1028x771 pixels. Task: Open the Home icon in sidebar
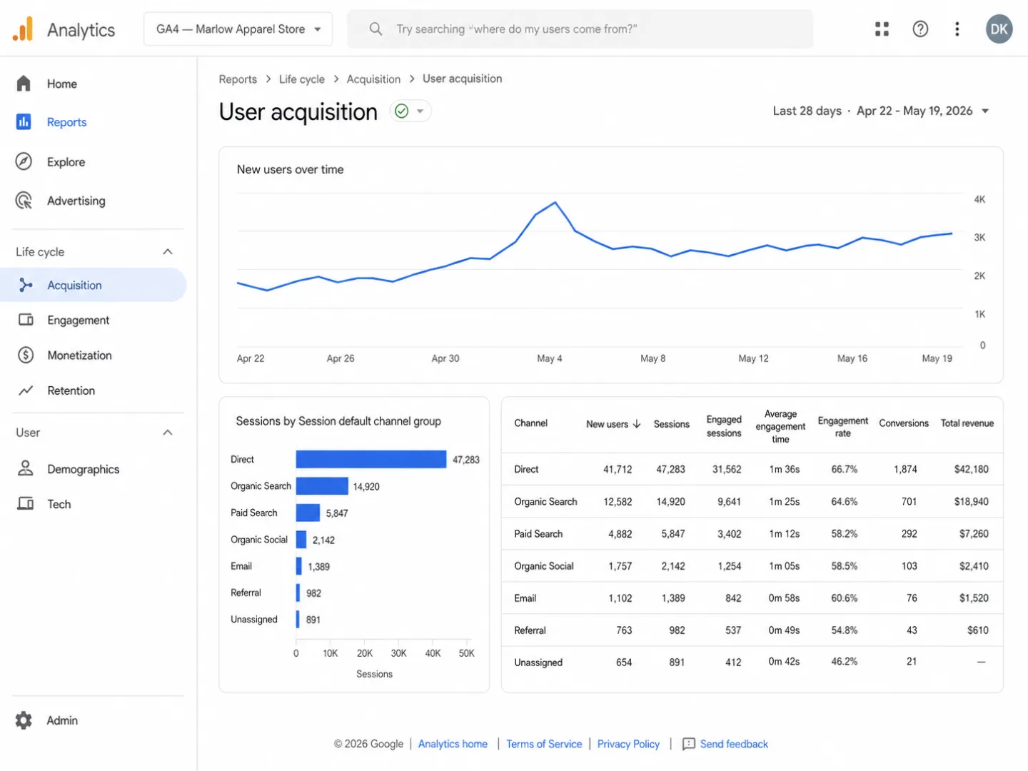(24, 84)
